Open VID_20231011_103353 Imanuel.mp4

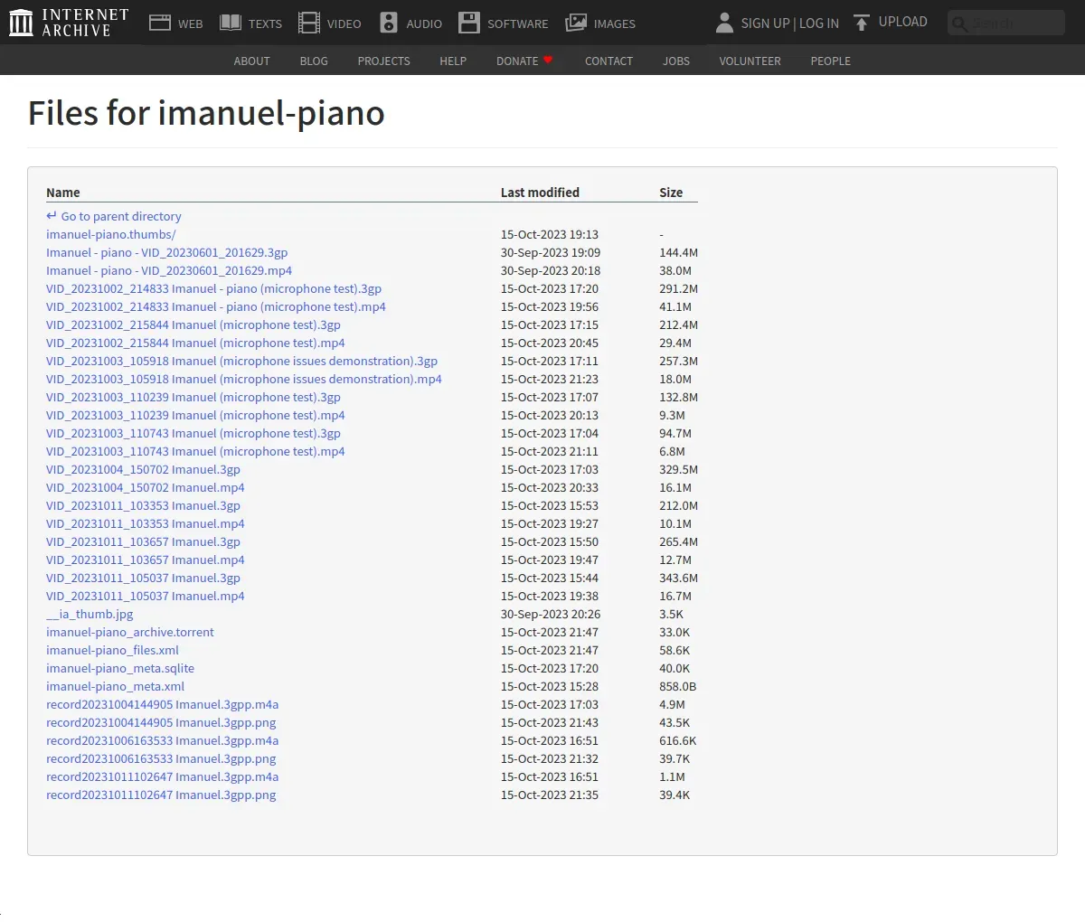tap(146, 523)
